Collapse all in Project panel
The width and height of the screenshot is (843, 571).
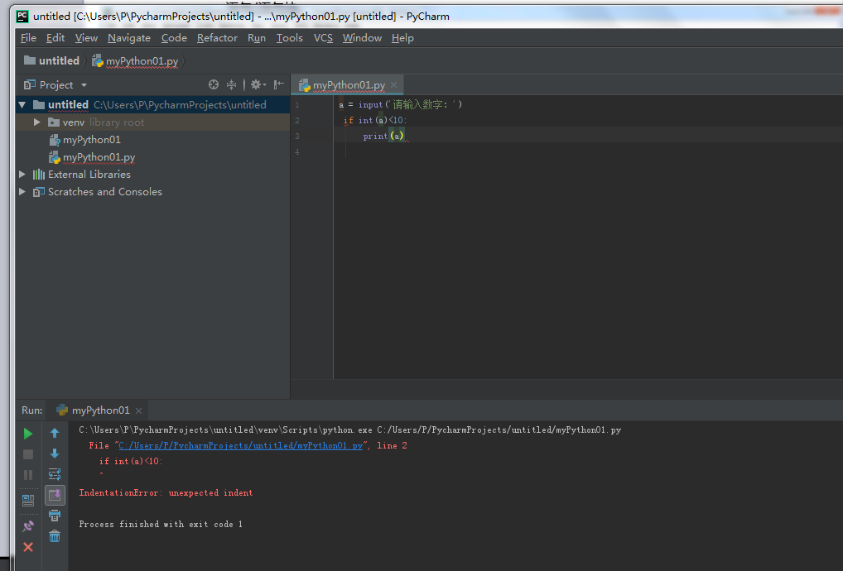[x=231, y=84]
